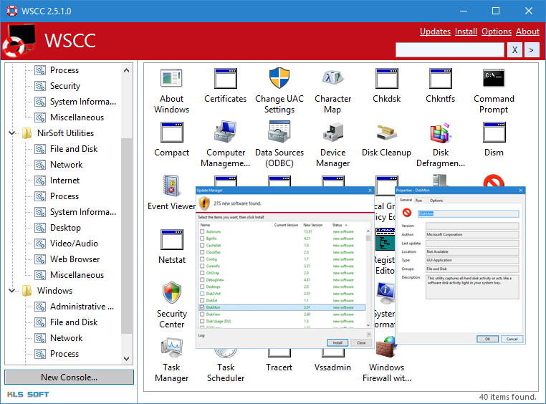Open the Command Prompt icon
Screen dimensions: 546x404
(494, 78)
